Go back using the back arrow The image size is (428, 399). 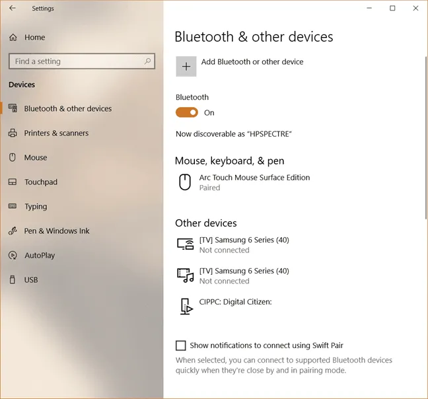pyautogui.click(x=13, y=9)
